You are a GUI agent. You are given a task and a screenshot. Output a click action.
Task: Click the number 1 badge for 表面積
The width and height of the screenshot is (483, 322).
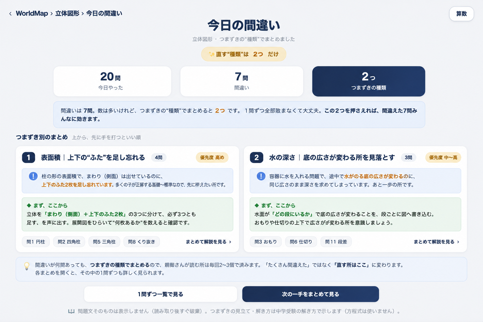coord(28,158)
